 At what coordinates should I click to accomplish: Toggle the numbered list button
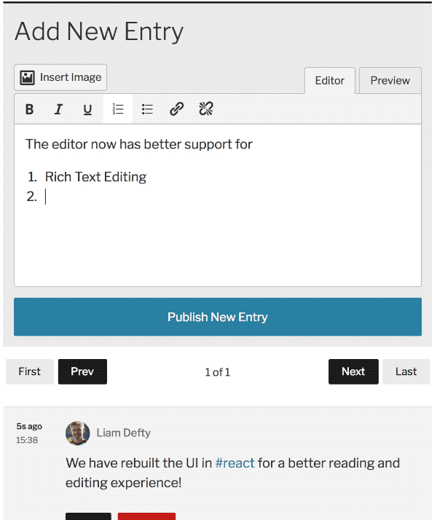pyautogui.click(x=118, y=109)
